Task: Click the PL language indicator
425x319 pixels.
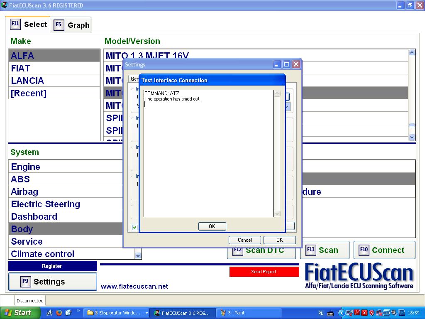Action: pos(320,313)
